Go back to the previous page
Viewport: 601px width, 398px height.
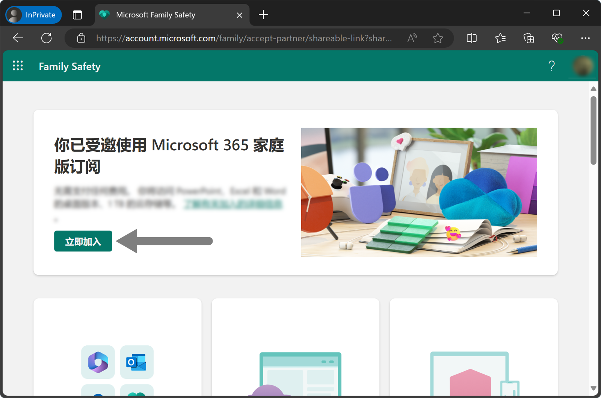18,38
